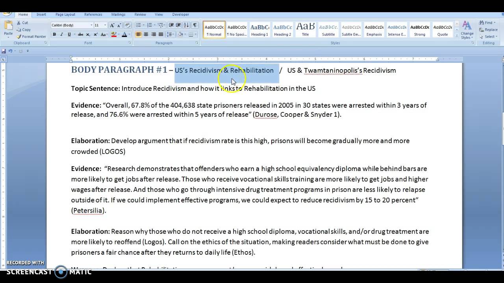Screen dimensions: 504x283
Task: Toggle Bold formatting
Action: pos(54,35)
